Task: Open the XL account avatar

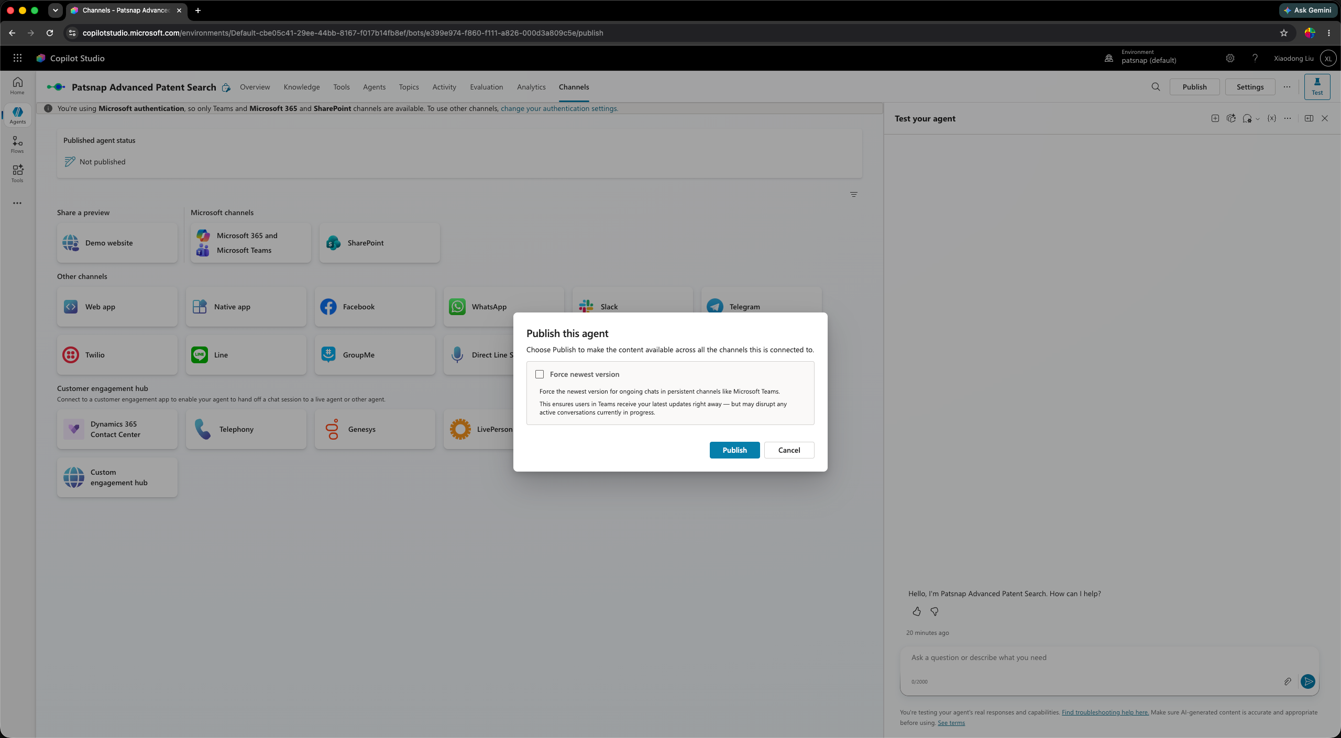Action: [x=1328, y=59]
